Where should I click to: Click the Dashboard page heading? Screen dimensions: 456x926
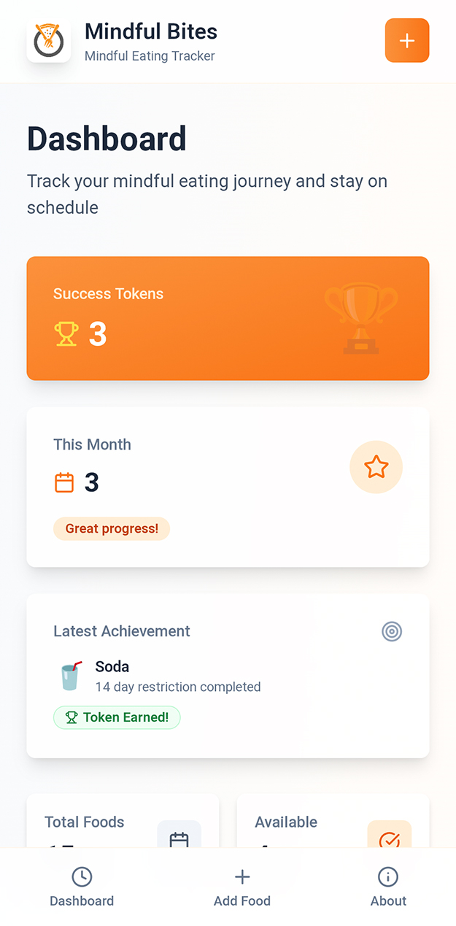(x=107, y=139)
